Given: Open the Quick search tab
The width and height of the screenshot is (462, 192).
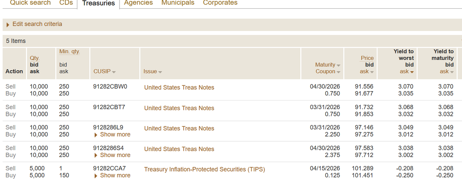Looking at the screenshot, I should (30, 3).
